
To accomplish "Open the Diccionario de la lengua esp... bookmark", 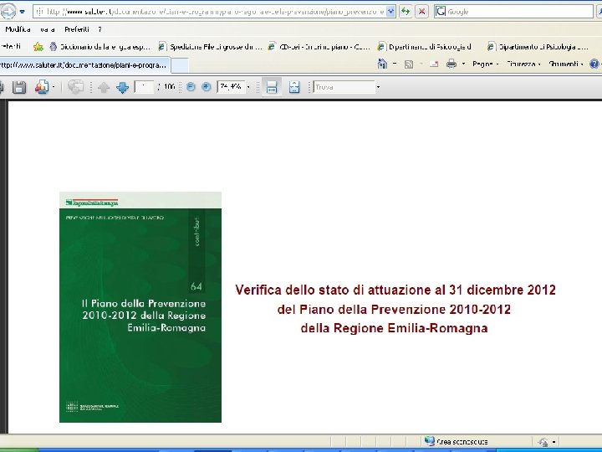I will 99,47.
